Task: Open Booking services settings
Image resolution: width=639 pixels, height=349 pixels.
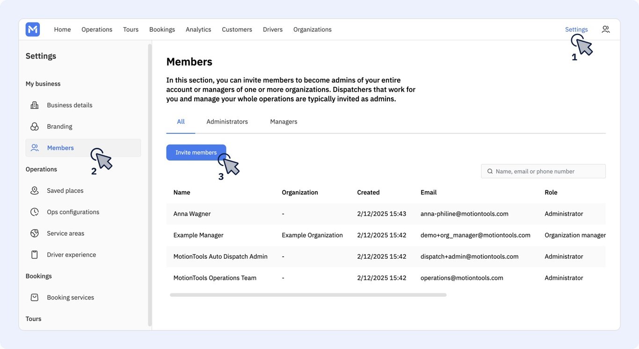Action: pyautogui.click(x=70, y=298)
